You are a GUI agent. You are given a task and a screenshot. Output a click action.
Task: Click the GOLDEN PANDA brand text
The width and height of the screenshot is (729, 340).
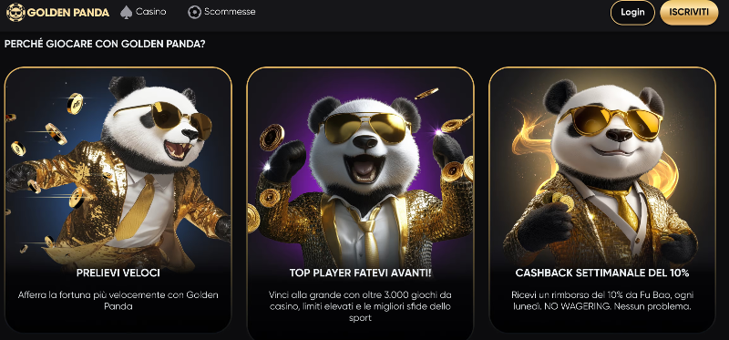68,13
